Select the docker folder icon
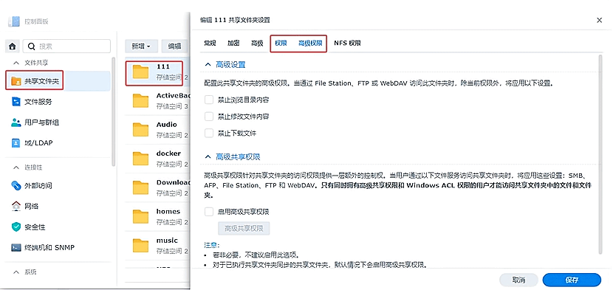Image resolution: width=613 pixels, height=290 pixels. (x=140, y=159)
